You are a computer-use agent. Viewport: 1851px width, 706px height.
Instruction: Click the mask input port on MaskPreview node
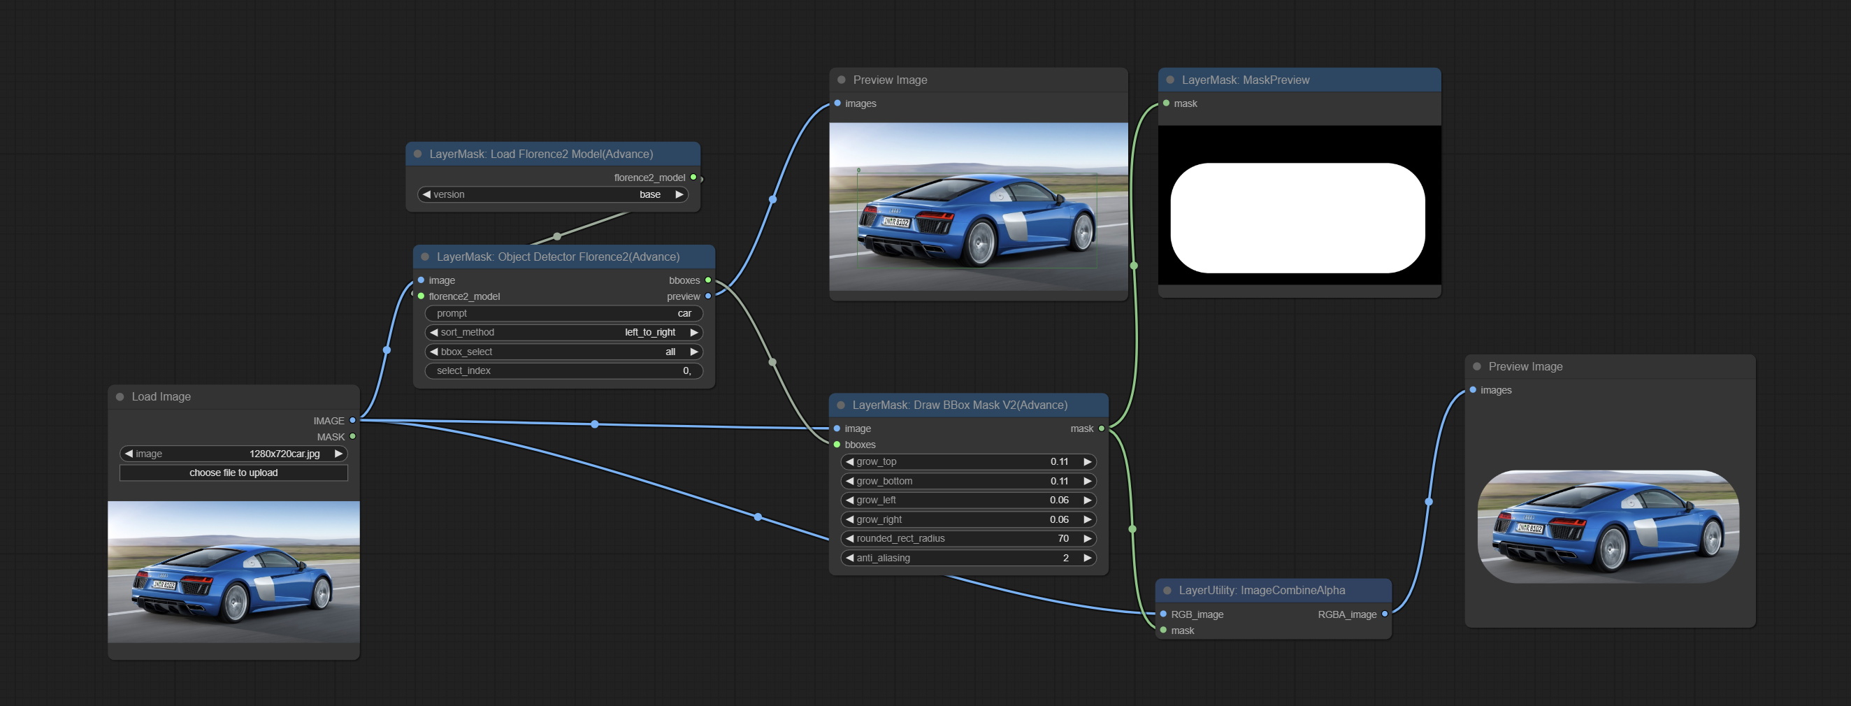(x=1166, y=103)
